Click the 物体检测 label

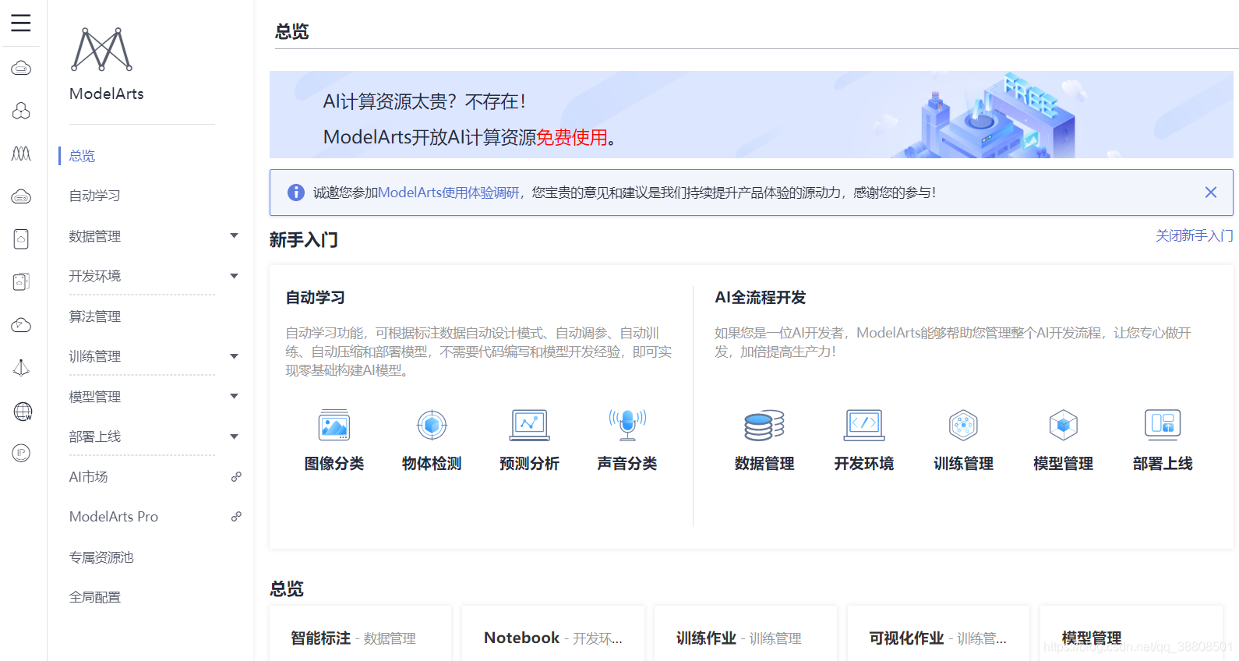[432, 464]
